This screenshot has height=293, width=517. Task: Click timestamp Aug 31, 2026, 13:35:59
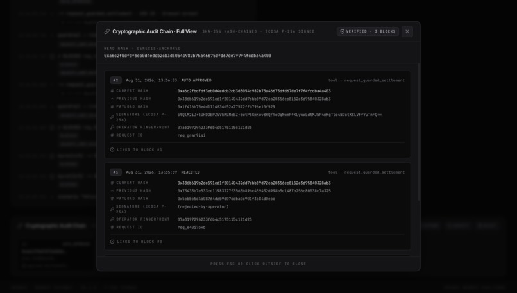pyautogui.click(x=151, y=172)
